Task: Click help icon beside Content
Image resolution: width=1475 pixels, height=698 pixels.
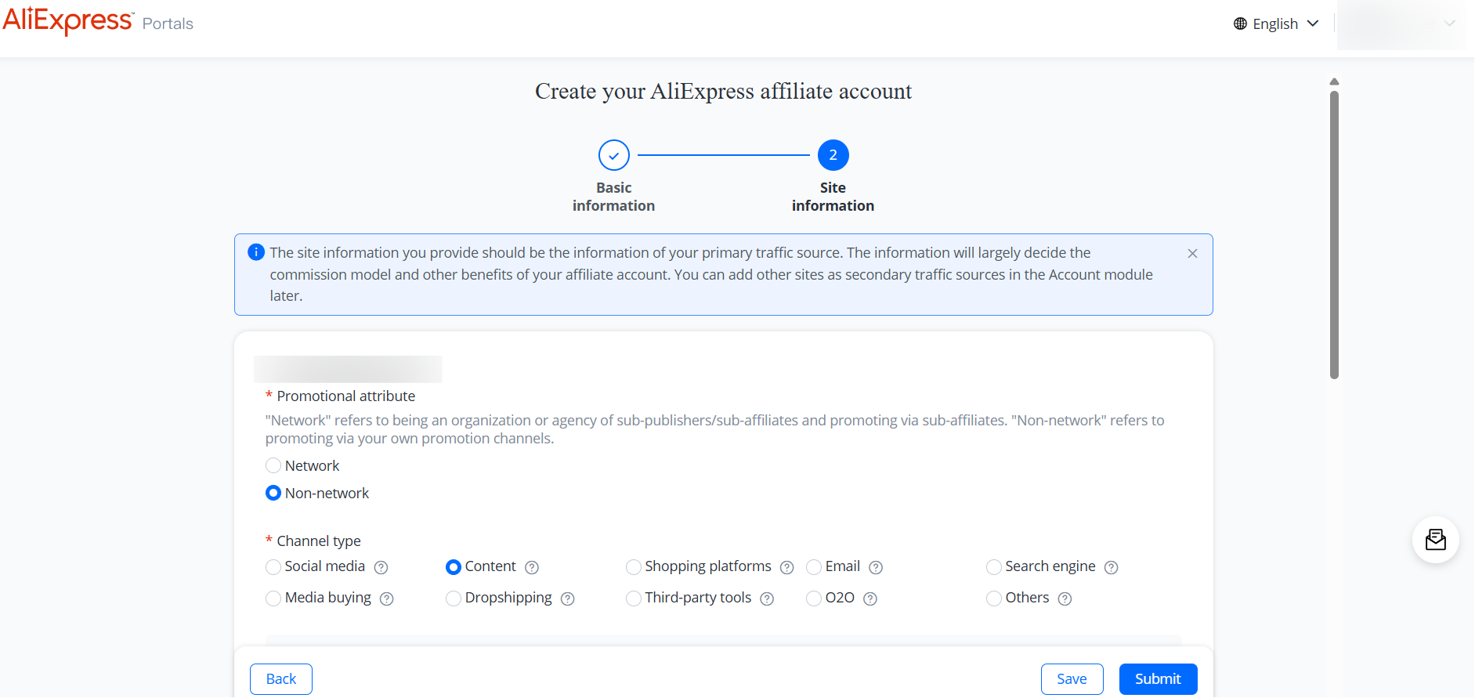Action: coord(532,567)
